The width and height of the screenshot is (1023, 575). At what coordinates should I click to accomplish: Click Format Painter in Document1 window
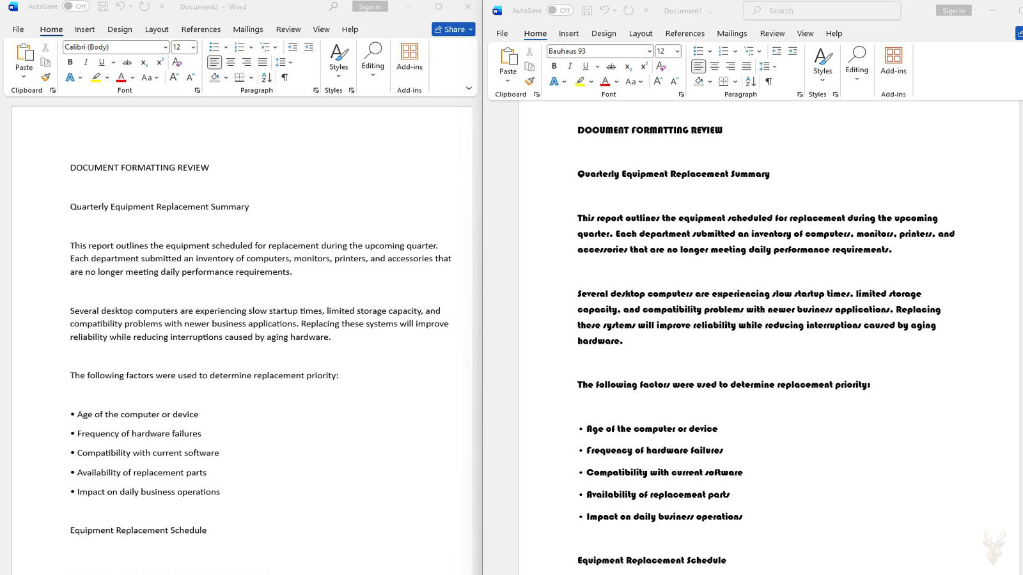(529, 81)
